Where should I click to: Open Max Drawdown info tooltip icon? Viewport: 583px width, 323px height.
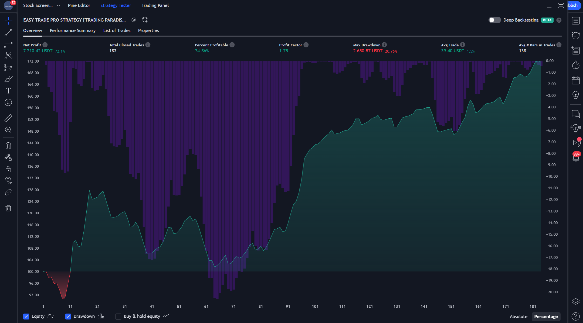coord(384,45)
